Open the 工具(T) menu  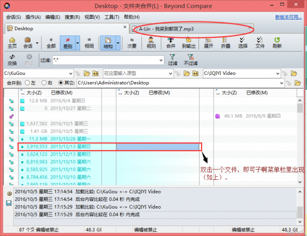(x=112, y=17)
